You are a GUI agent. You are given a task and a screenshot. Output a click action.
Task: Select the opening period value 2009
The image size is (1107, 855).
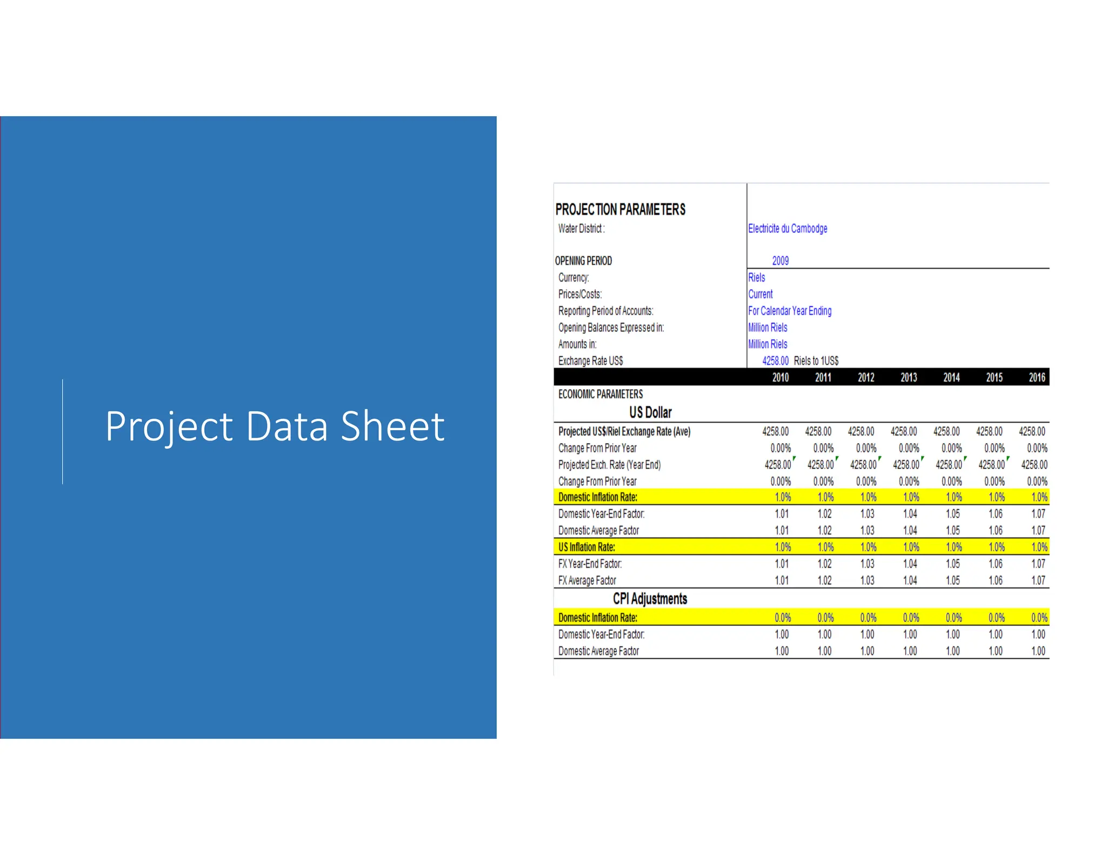pyautogui.click(x=781, y=261)
